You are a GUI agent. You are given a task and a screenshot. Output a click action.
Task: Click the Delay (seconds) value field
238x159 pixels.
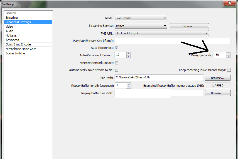(x=220, y=55)
